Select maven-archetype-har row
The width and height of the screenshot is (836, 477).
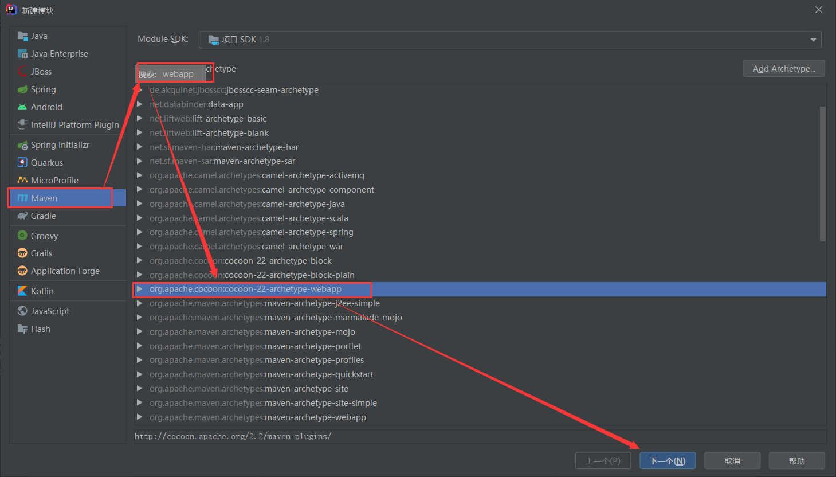coord(480,147)
